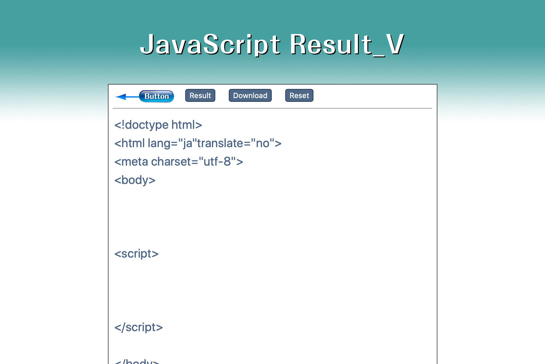
Task: Click the Download button
Action: click(x=250, y=96)
